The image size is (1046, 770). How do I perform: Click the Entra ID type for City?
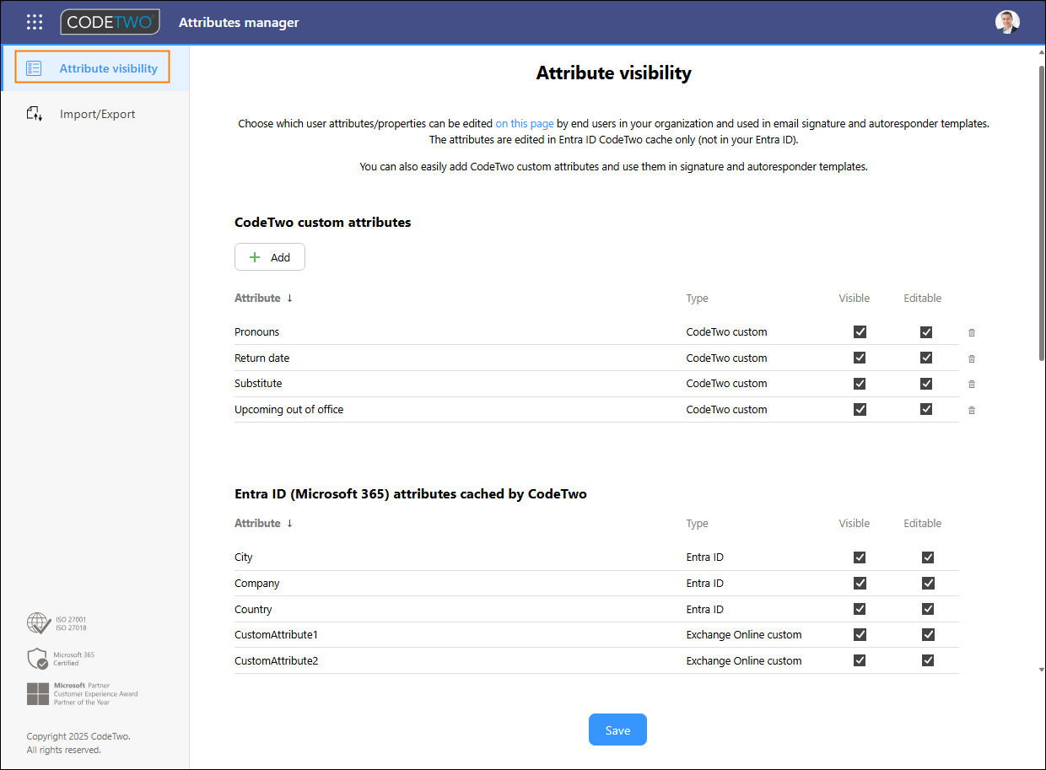coord(705,557)
